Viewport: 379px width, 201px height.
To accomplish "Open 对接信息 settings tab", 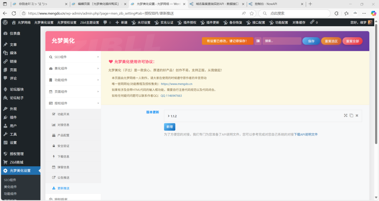I will pyautogui.click(x=73, y=125).
